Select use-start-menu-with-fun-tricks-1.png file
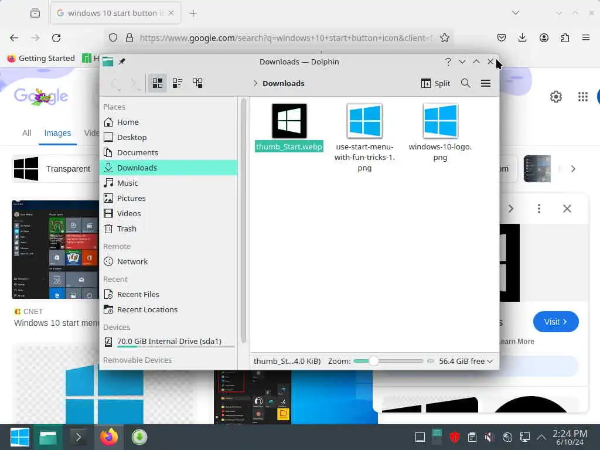The image size is (600, 450). tap(364, 138)
